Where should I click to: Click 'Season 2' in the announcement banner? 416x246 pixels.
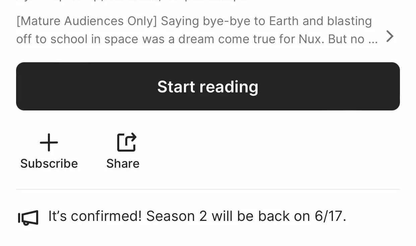tap(177, 216)
